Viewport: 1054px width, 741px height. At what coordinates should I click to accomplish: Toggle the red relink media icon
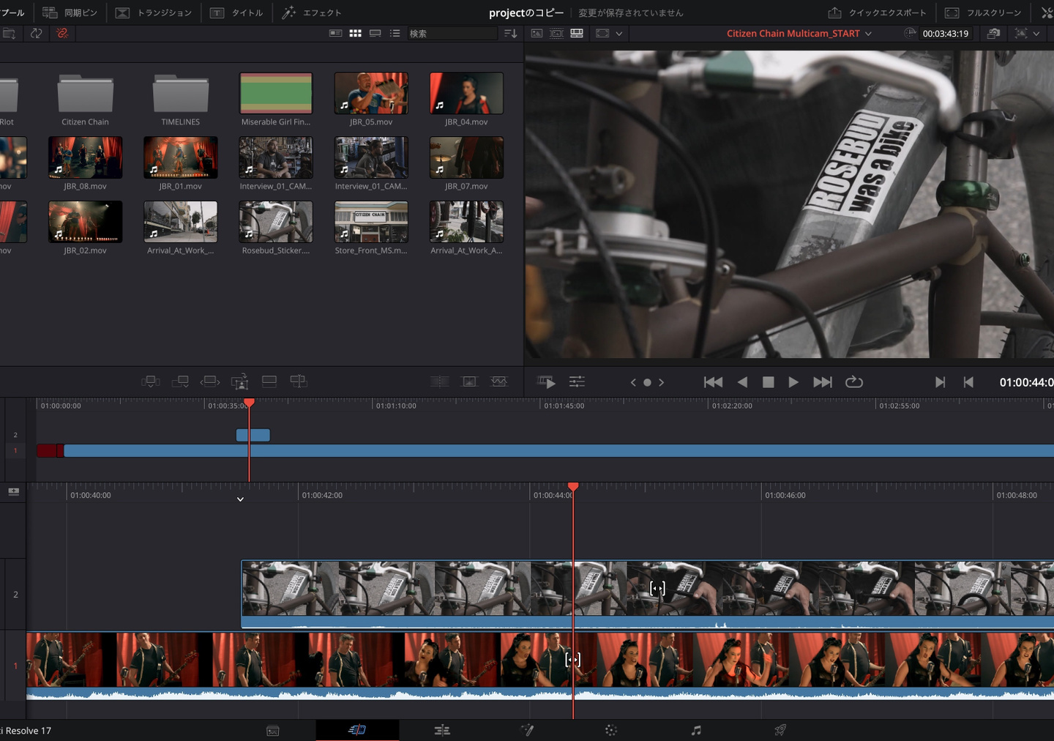[x=62, y=33]
